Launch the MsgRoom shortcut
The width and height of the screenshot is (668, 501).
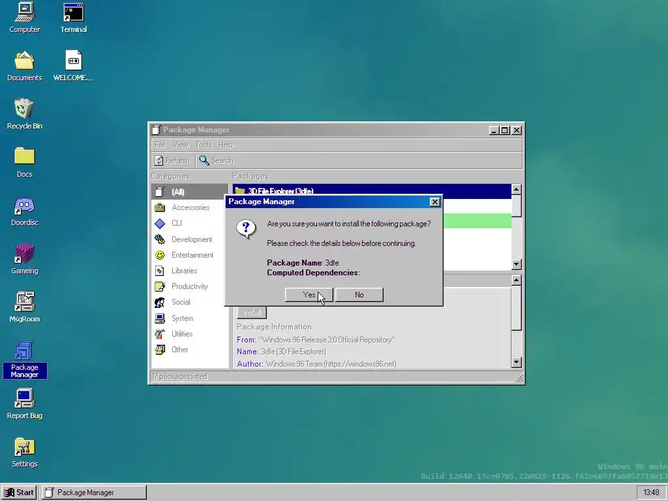[25, 307]
